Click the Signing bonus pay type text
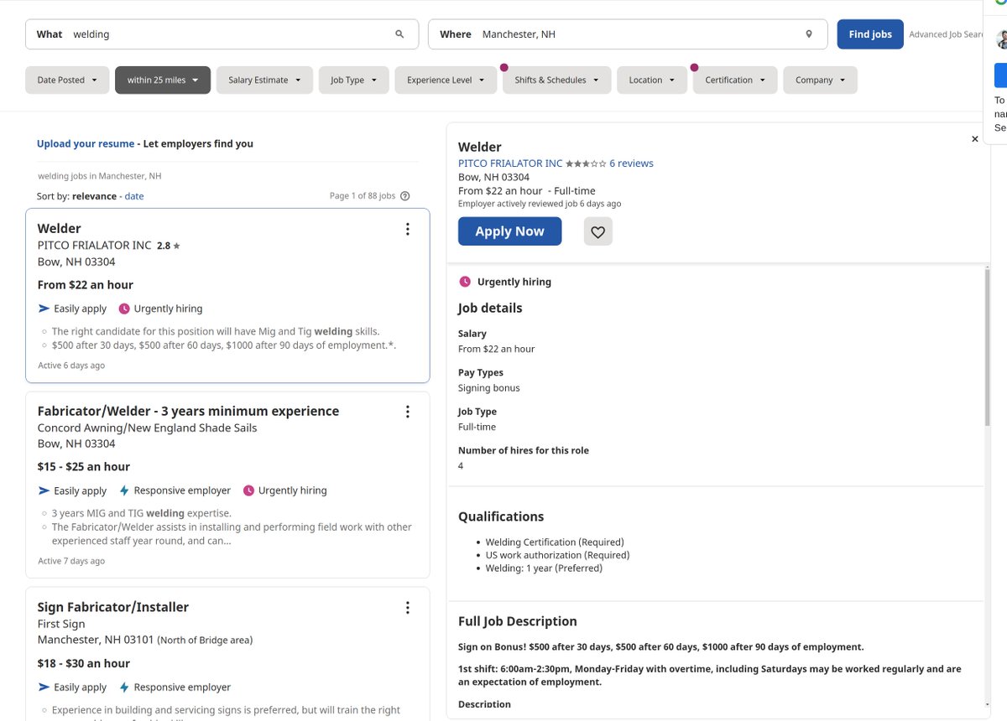Viewport: 1007px width, 721px height. 489,388
